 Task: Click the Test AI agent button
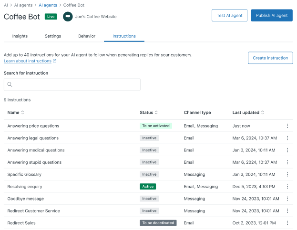click(x=229, y=15)
